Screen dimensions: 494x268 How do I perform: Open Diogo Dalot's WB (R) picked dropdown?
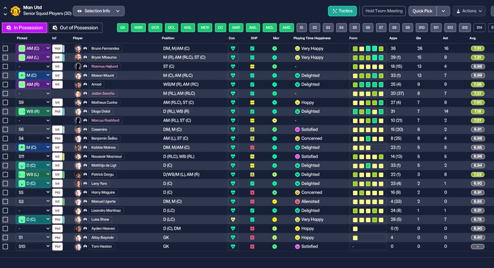(34, 111)
